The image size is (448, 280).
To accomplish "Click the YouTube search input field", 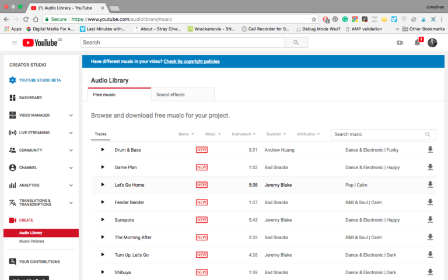I will click(x=183, y=43).
